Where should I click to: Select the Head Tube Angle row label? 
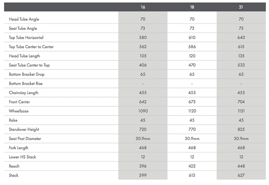pyautogui.click(x=24, y=19)
